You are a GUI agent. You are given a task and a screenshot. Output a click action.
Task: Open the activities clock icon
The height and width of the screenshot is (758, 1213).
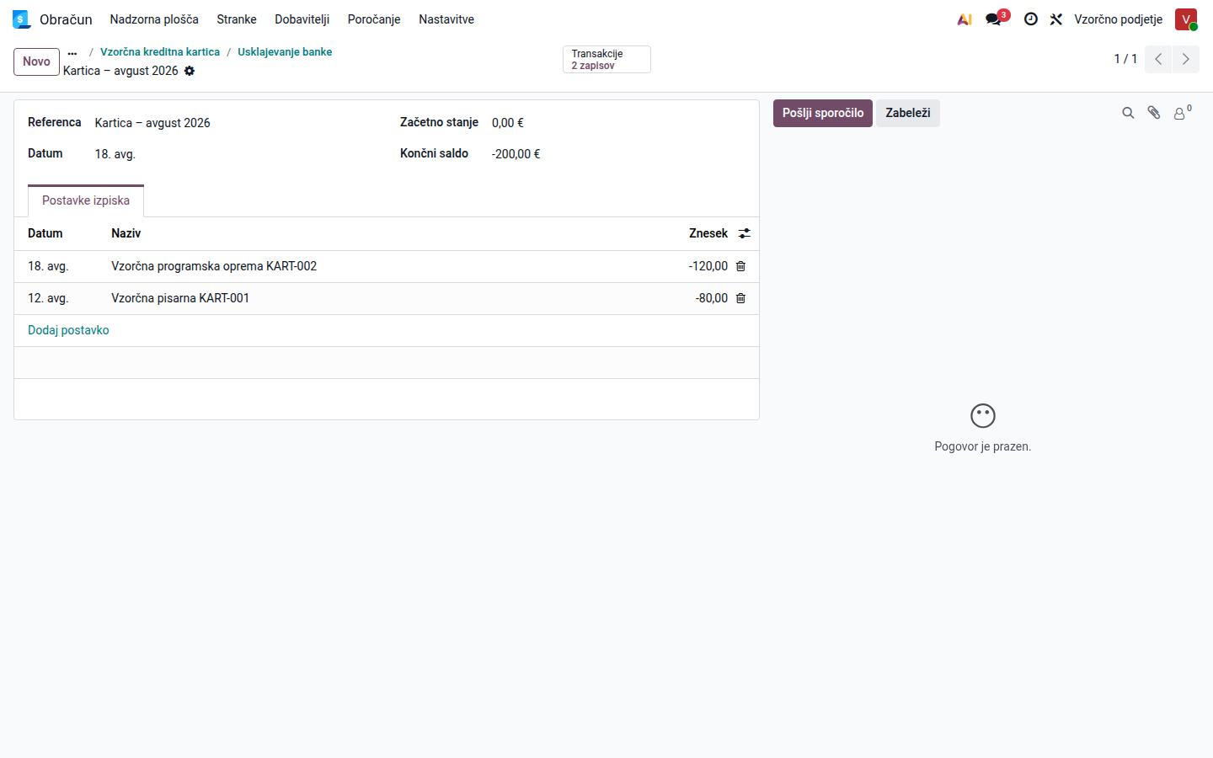1030,19
